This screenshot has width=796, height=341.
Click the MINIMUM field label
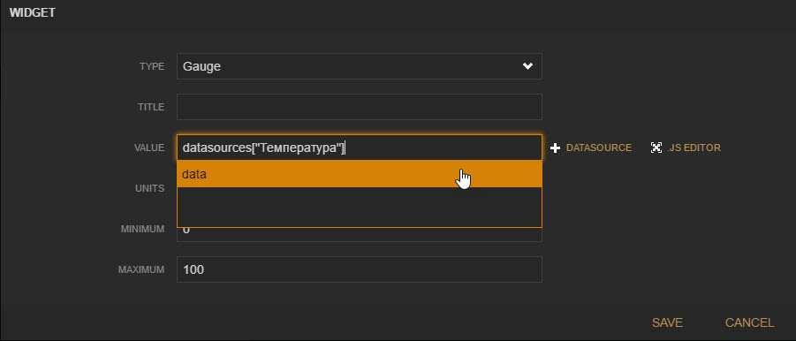(142, 229)
